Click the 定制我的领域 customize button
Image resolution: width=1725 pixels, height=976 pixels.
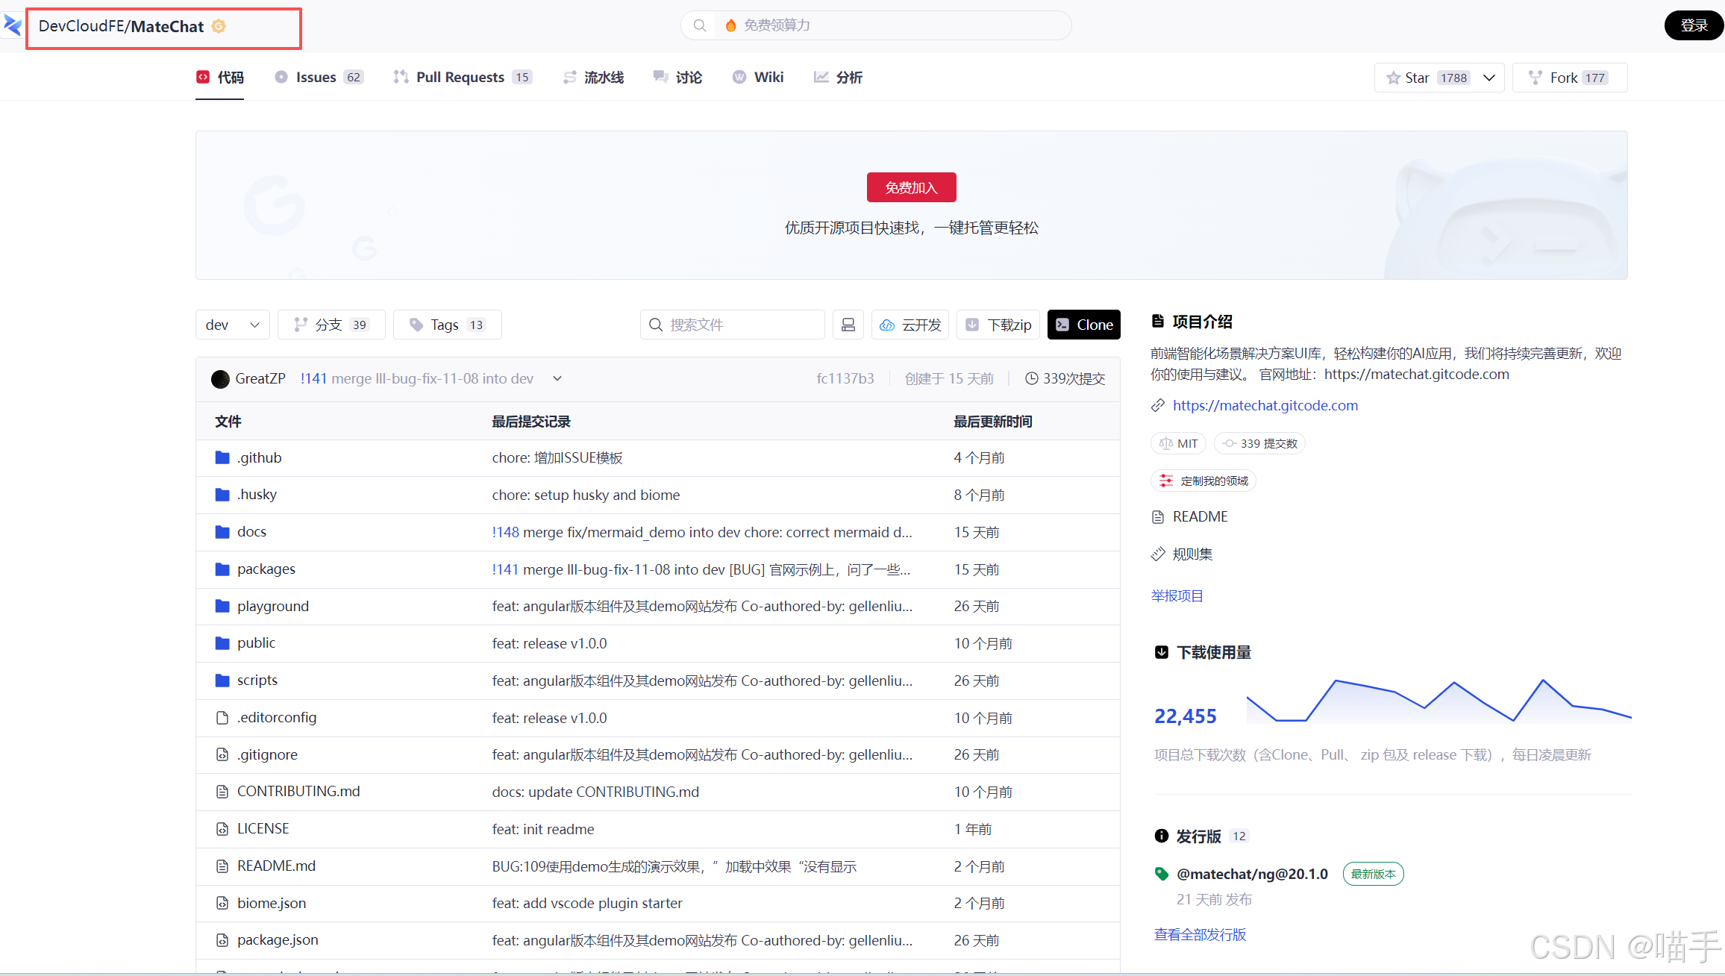tap(1204, 481)
